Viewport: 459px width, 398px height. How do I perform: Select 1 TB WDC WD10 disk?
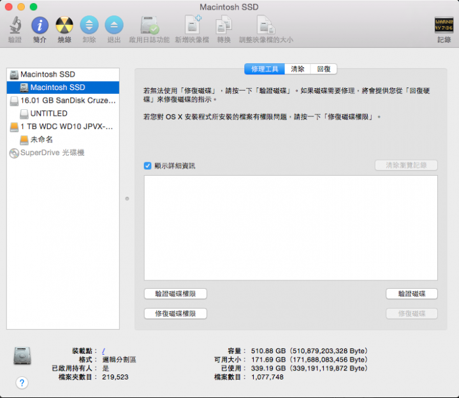pos(66,126)
